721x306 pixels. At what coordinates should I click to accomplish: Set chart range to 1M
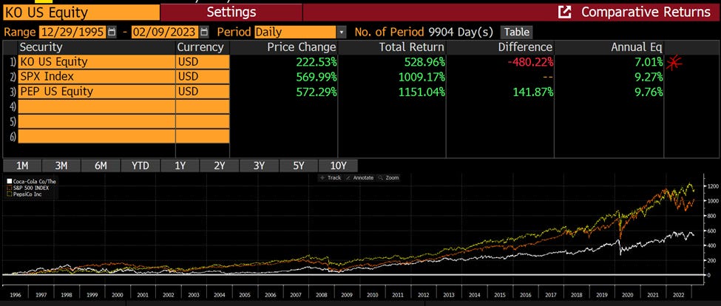[21, 166]
